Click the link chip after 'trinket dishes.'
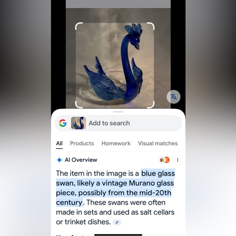Viewport: 236px width, 236px height. pos(117,222)
